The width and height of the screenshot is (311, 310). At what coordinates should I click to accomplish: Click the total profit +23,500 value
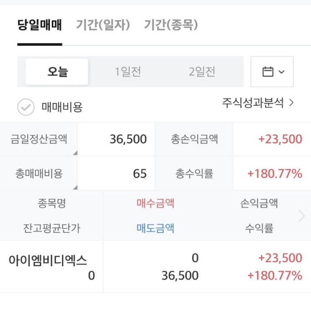tap(280, 139)
